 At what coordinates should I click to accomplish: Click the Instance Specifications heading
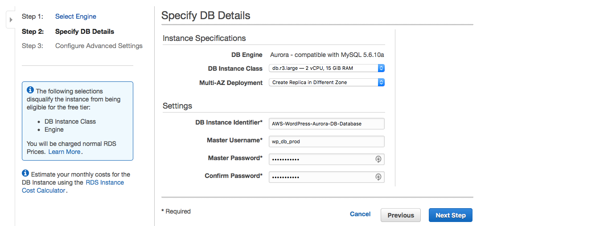(x=204, y=38)
